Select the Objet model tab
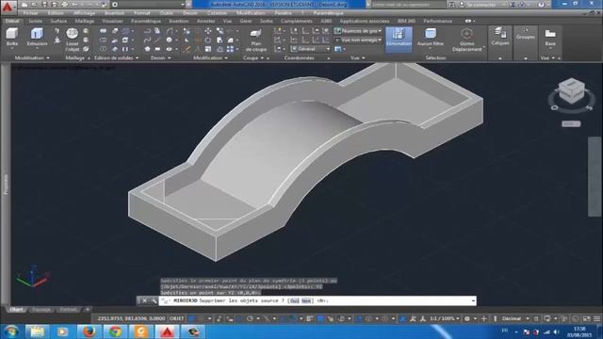Image resolution: width=603 pixels, height=339 pixels. (16, 310)
